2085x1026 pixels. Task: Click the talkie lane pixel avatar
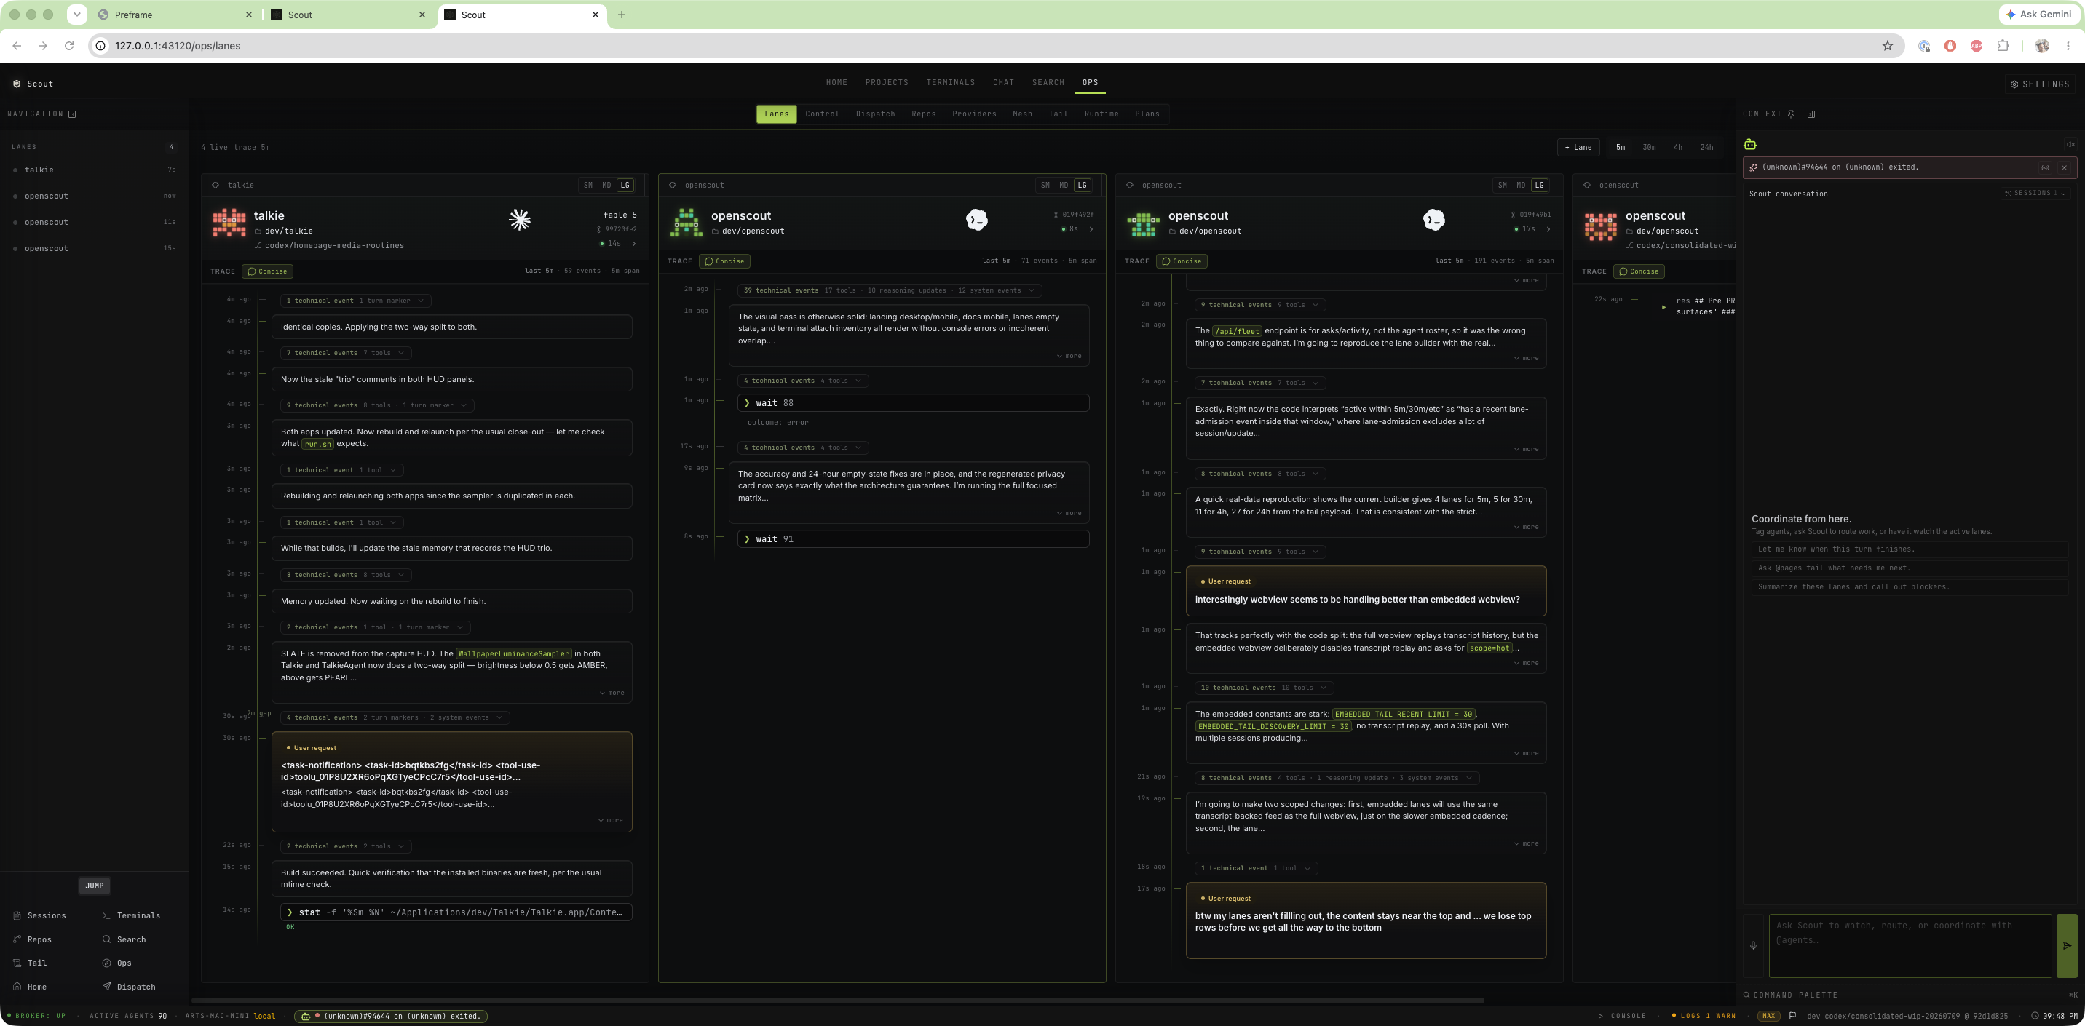pyautogui.click(x=229, y=223)
